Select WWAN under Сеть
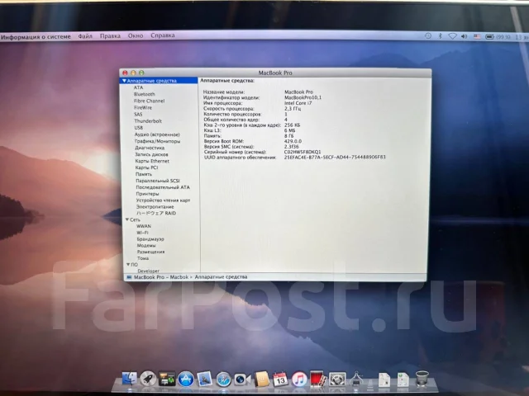529x396 pixels. [x=144, y=226]
